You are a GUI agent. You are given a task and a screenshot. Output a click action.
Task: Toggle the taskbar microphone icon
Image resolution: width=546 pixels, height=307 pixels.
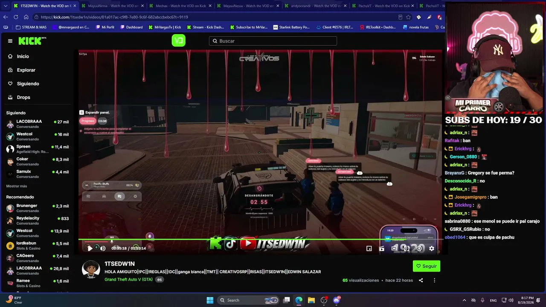coord(482,300)
